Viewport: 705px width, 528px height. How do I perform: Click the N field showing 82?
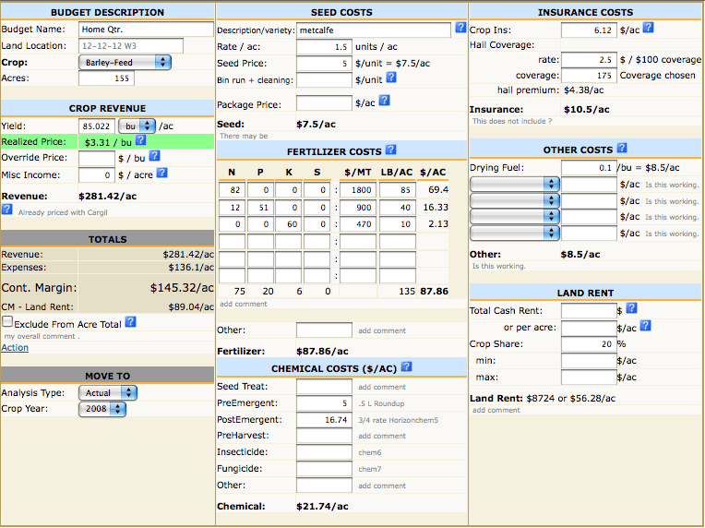[232, 190]
